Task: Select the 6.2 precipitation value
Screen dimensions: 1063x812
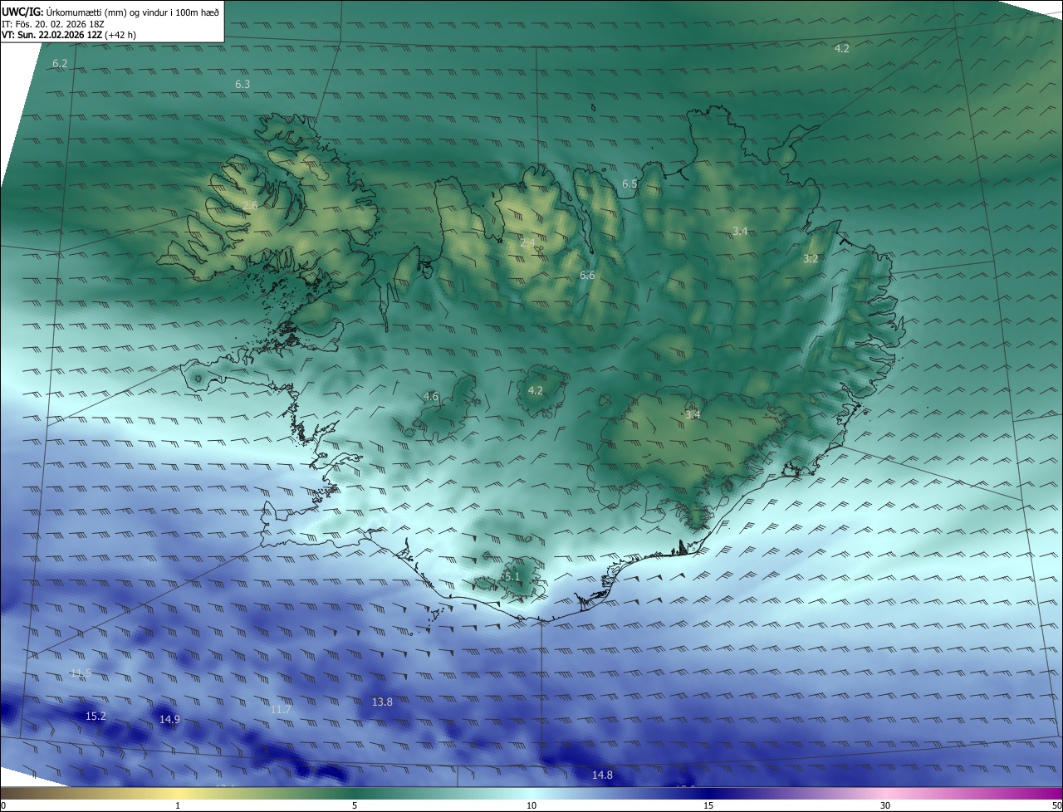Action: coord(60,63)
